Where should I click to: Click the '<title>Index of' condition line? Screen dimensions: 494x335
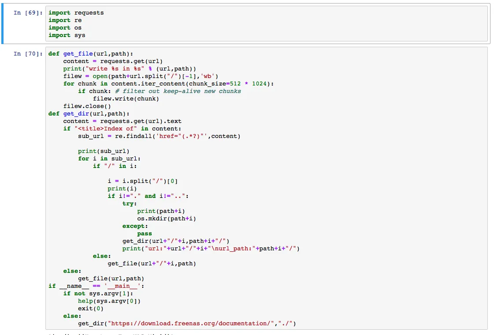[122, 129]
